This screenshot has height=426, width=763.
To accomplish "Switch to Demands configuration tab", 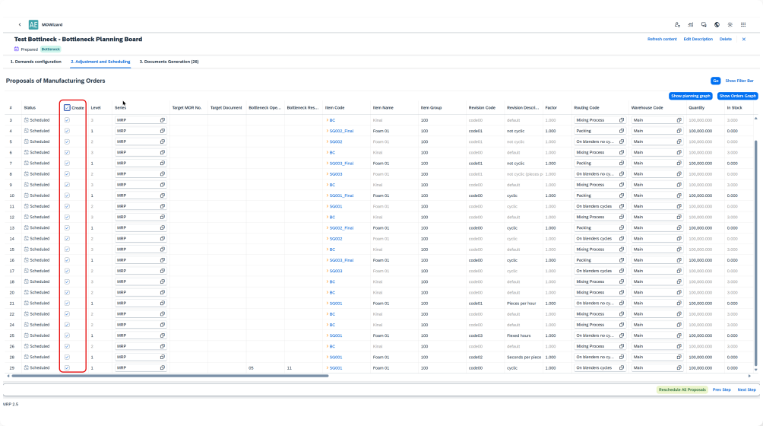I will (36, 61).
